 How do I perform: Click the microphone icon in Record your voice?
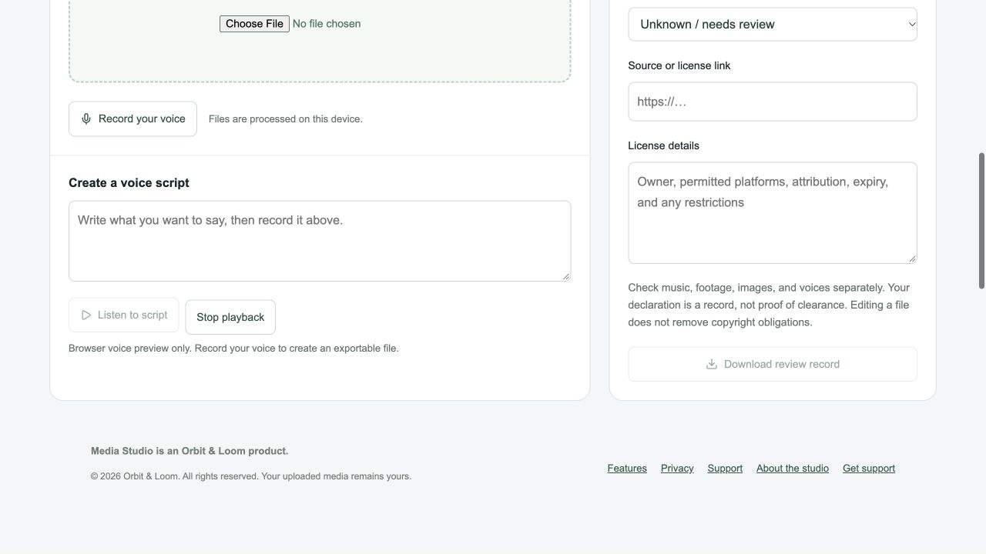(x=86, y=118)
